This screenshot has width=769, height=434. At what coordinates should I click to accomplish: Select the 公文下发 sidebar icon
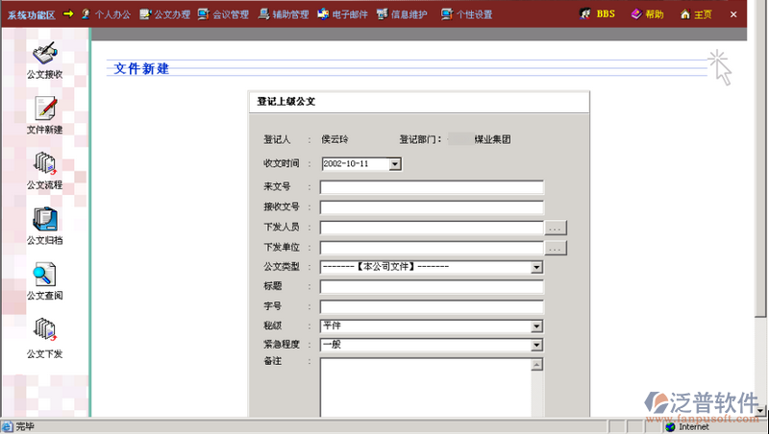(44, 330)
